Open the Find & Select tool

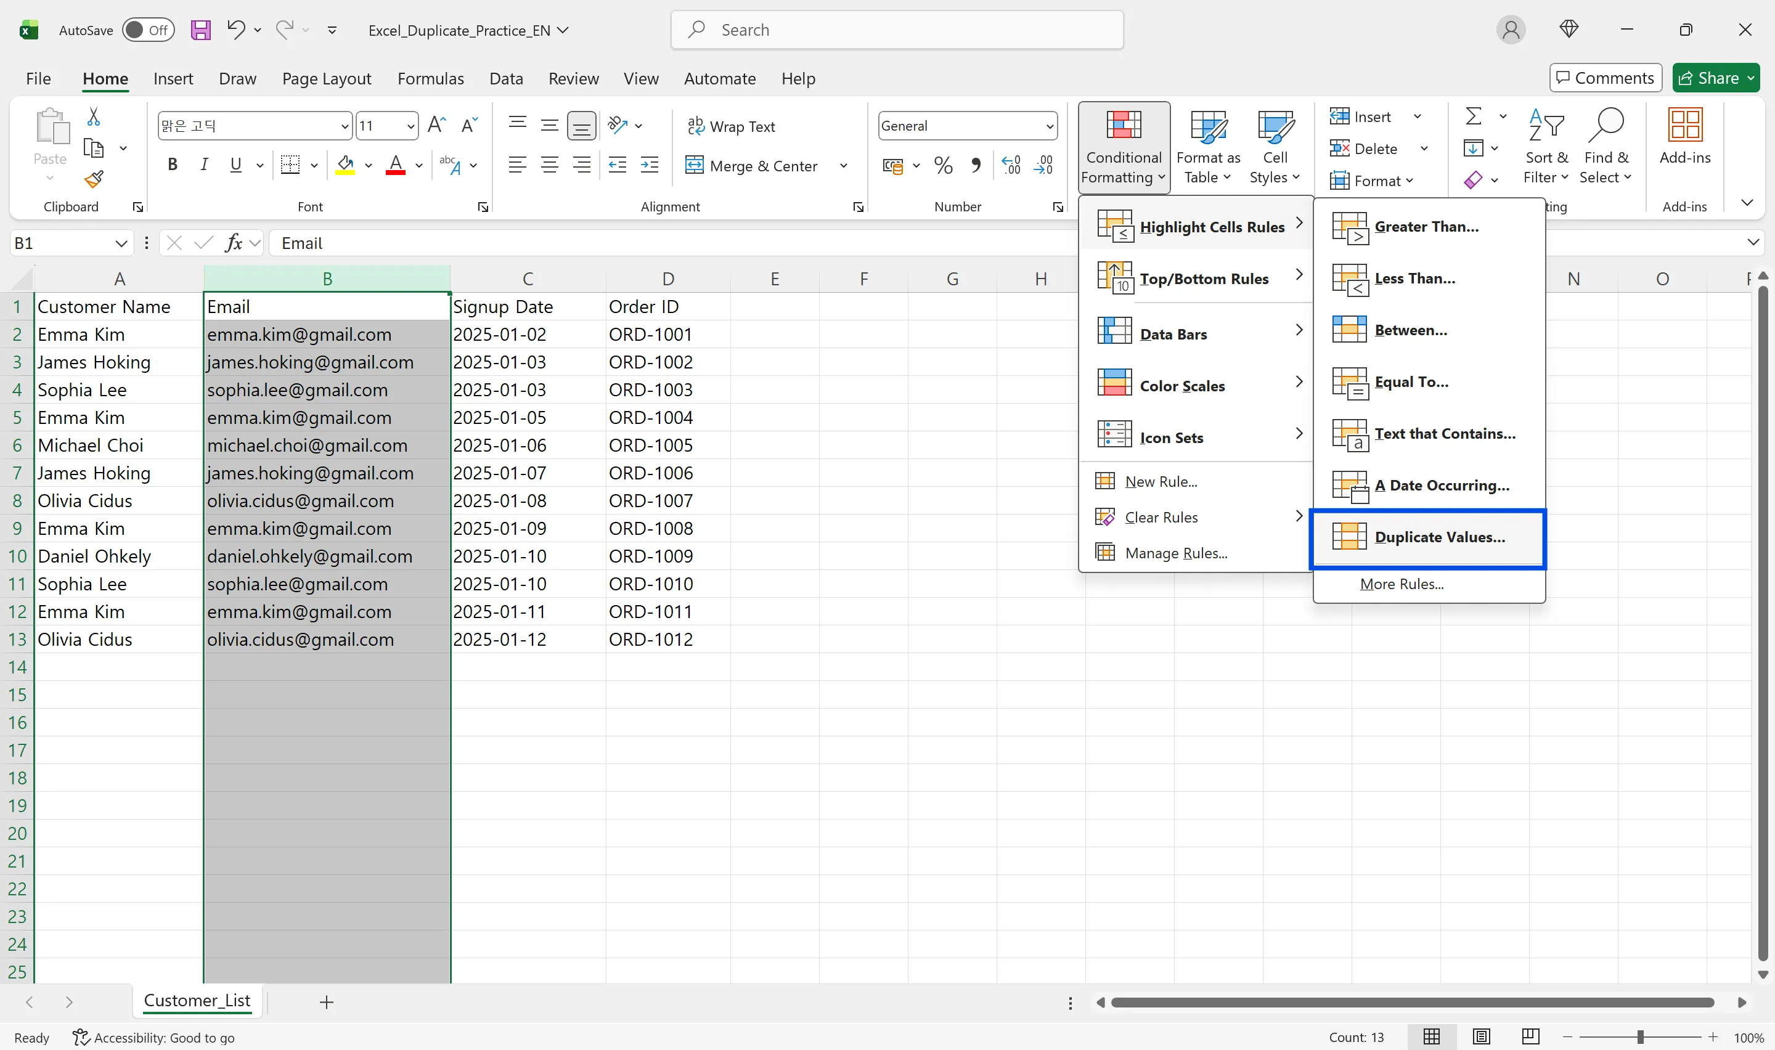pos(1606,145)
